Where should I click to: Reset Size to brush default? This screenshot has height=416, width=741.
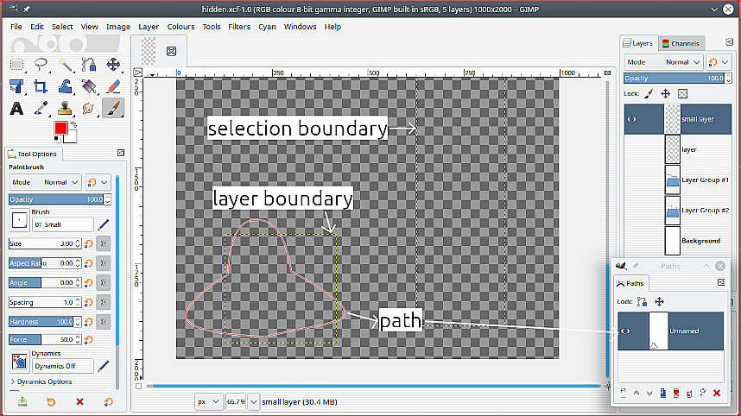click(88, 243)
